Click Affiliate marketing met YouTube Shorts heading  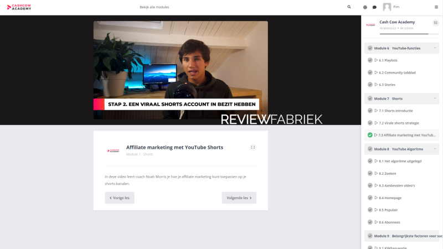(x=174, y=147)
